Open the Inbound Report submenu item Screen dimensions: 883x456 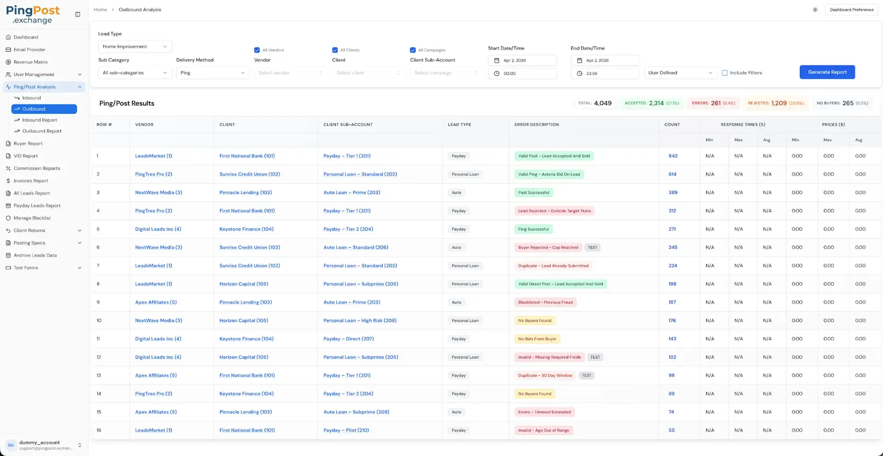[x=44, y=120]
